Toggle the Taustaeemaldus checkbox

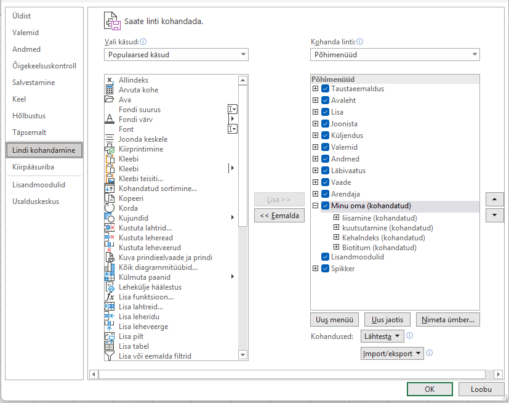(326, 89)
